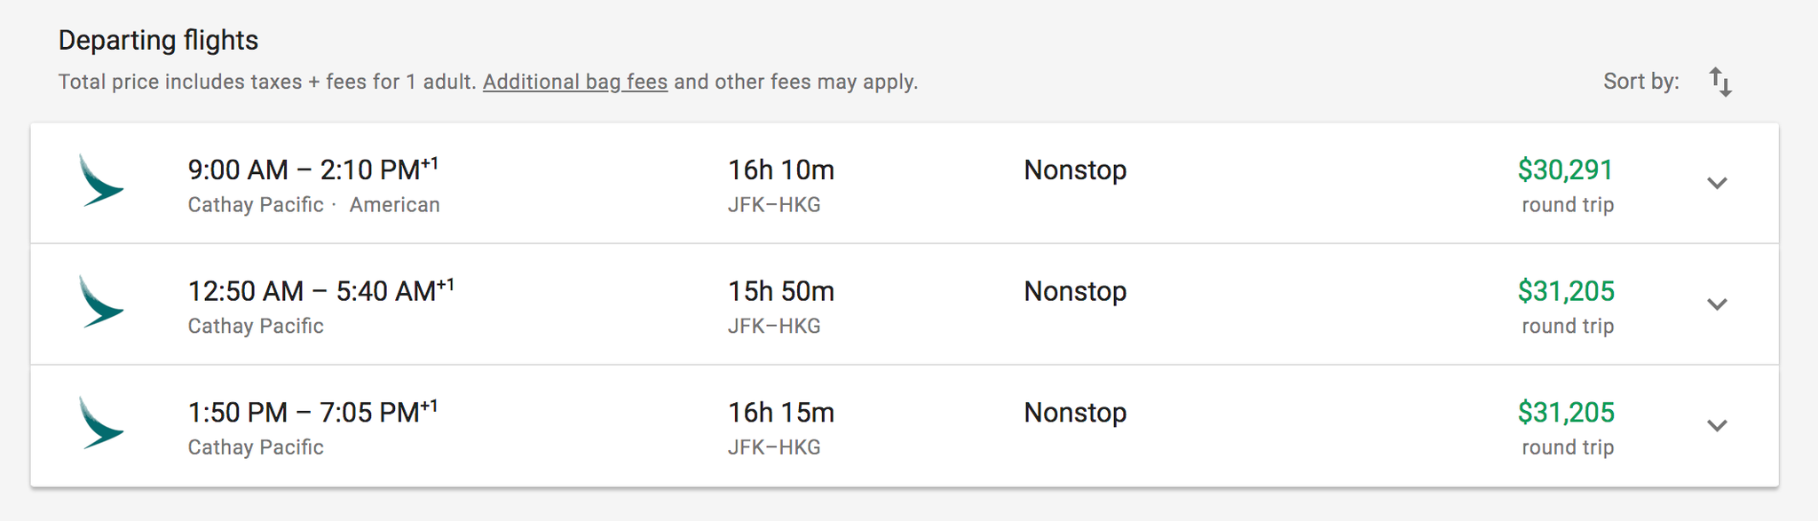Click Cathay Pacific logo on 9:00 AM flight

pyautogui.click(x=100, y=181)
